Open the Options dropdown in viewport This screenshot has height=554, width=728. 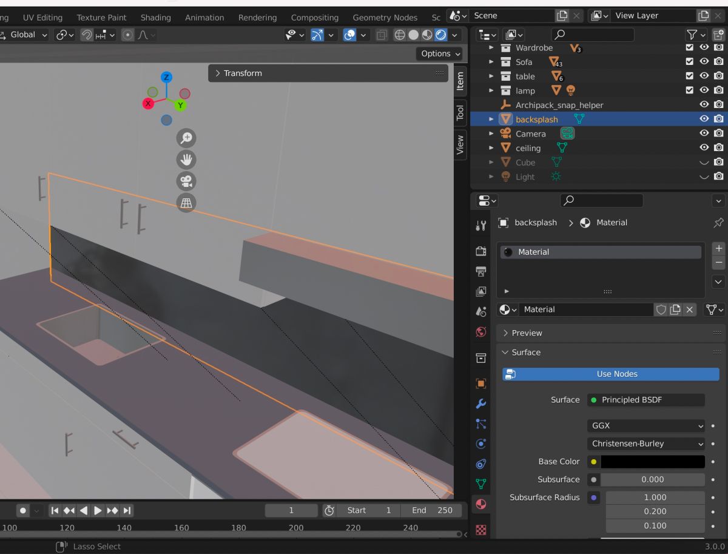pos(440,53)
